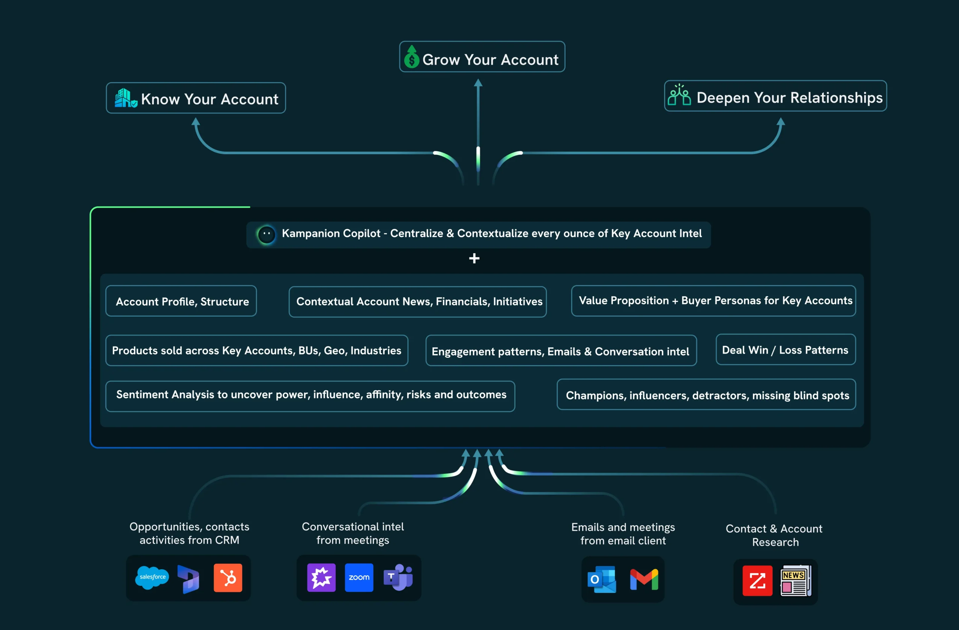Open the HubSpot integration icon
This screenshot has width=959, height=630.
pyautogui.click(x=228, y=578)
